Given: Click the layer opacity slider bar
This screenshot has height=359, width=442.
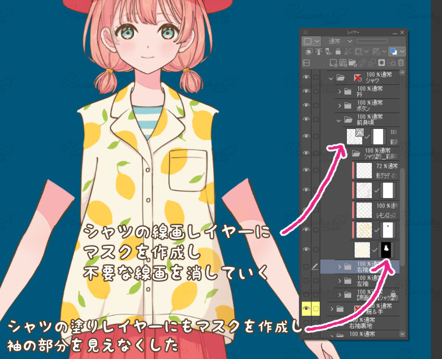Looking at the screenshot, I should pos(378,41).
